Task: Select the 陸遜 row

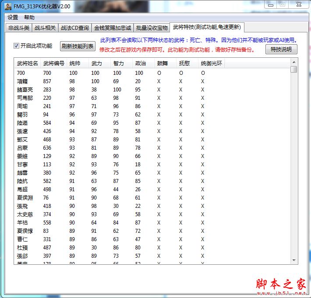Action: (x=152, y=123)
